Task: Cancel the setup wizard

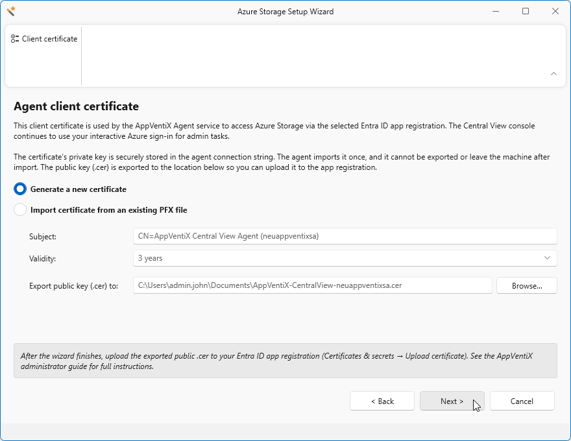Action: [x=522, y=401]
